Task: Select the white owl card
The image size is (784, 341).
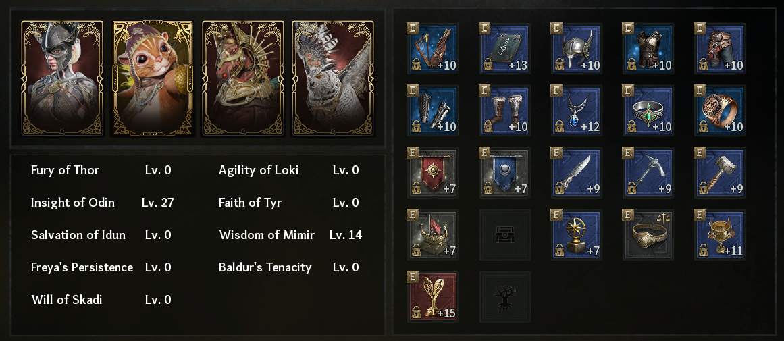Action: 332,78
